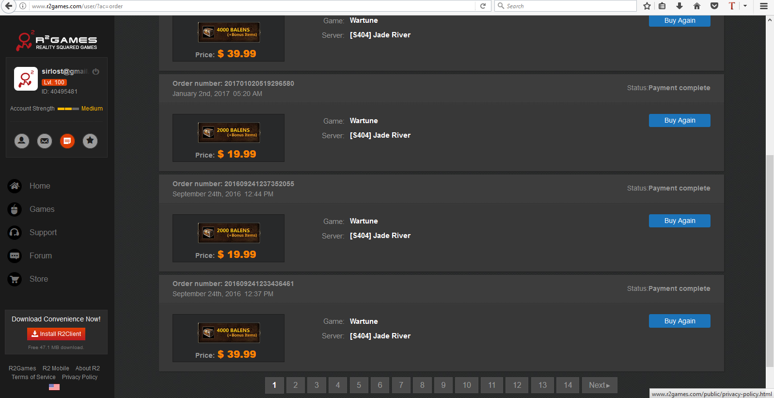Open the browser downloads panel
774x398 pixels.
[x=679, y=6]
